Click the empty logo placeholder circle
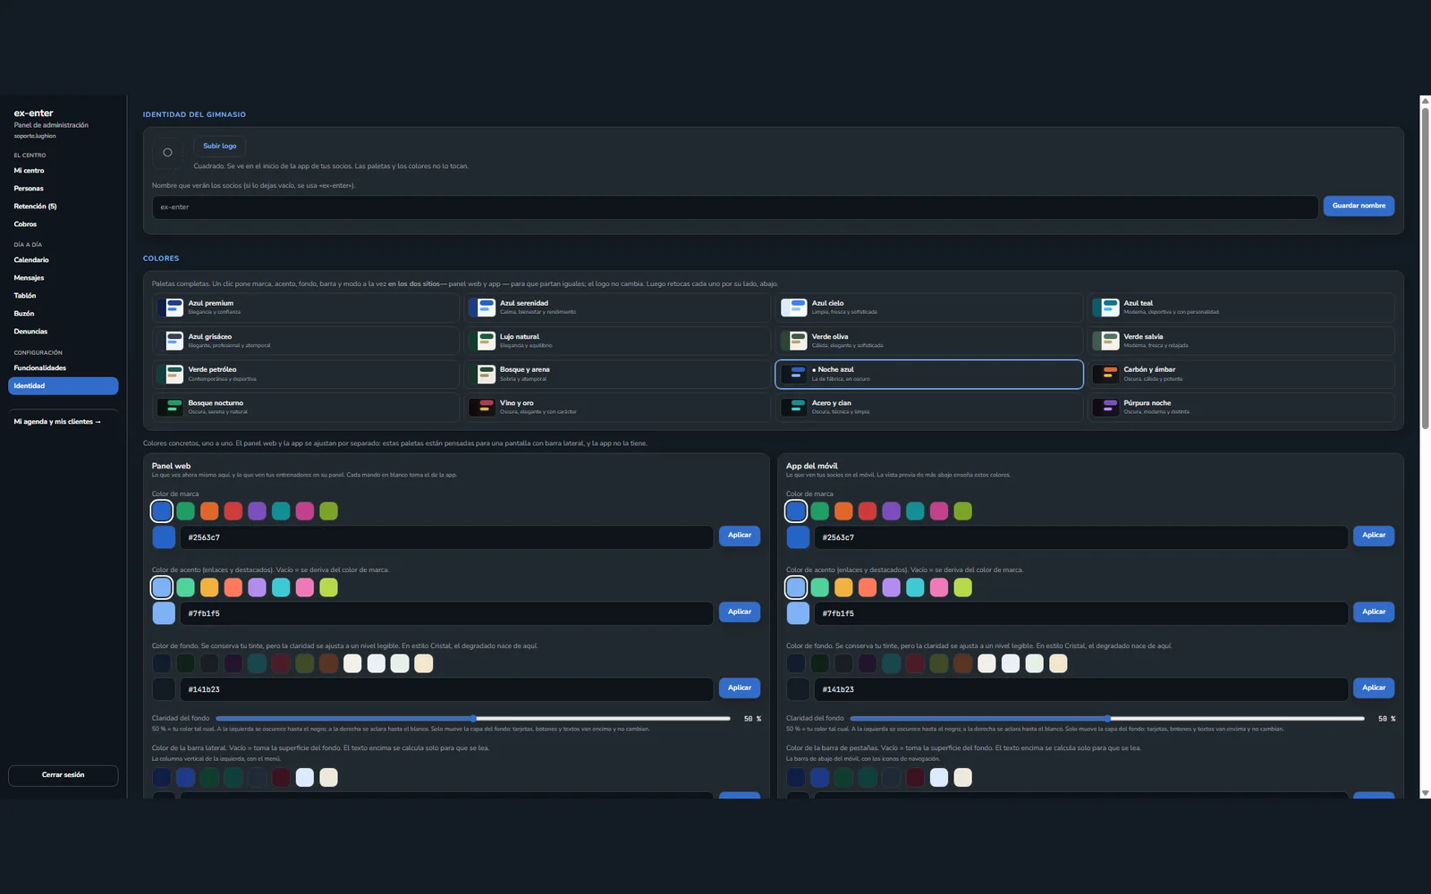Viewport: 1431px width, 894px height. click(167, 152)
